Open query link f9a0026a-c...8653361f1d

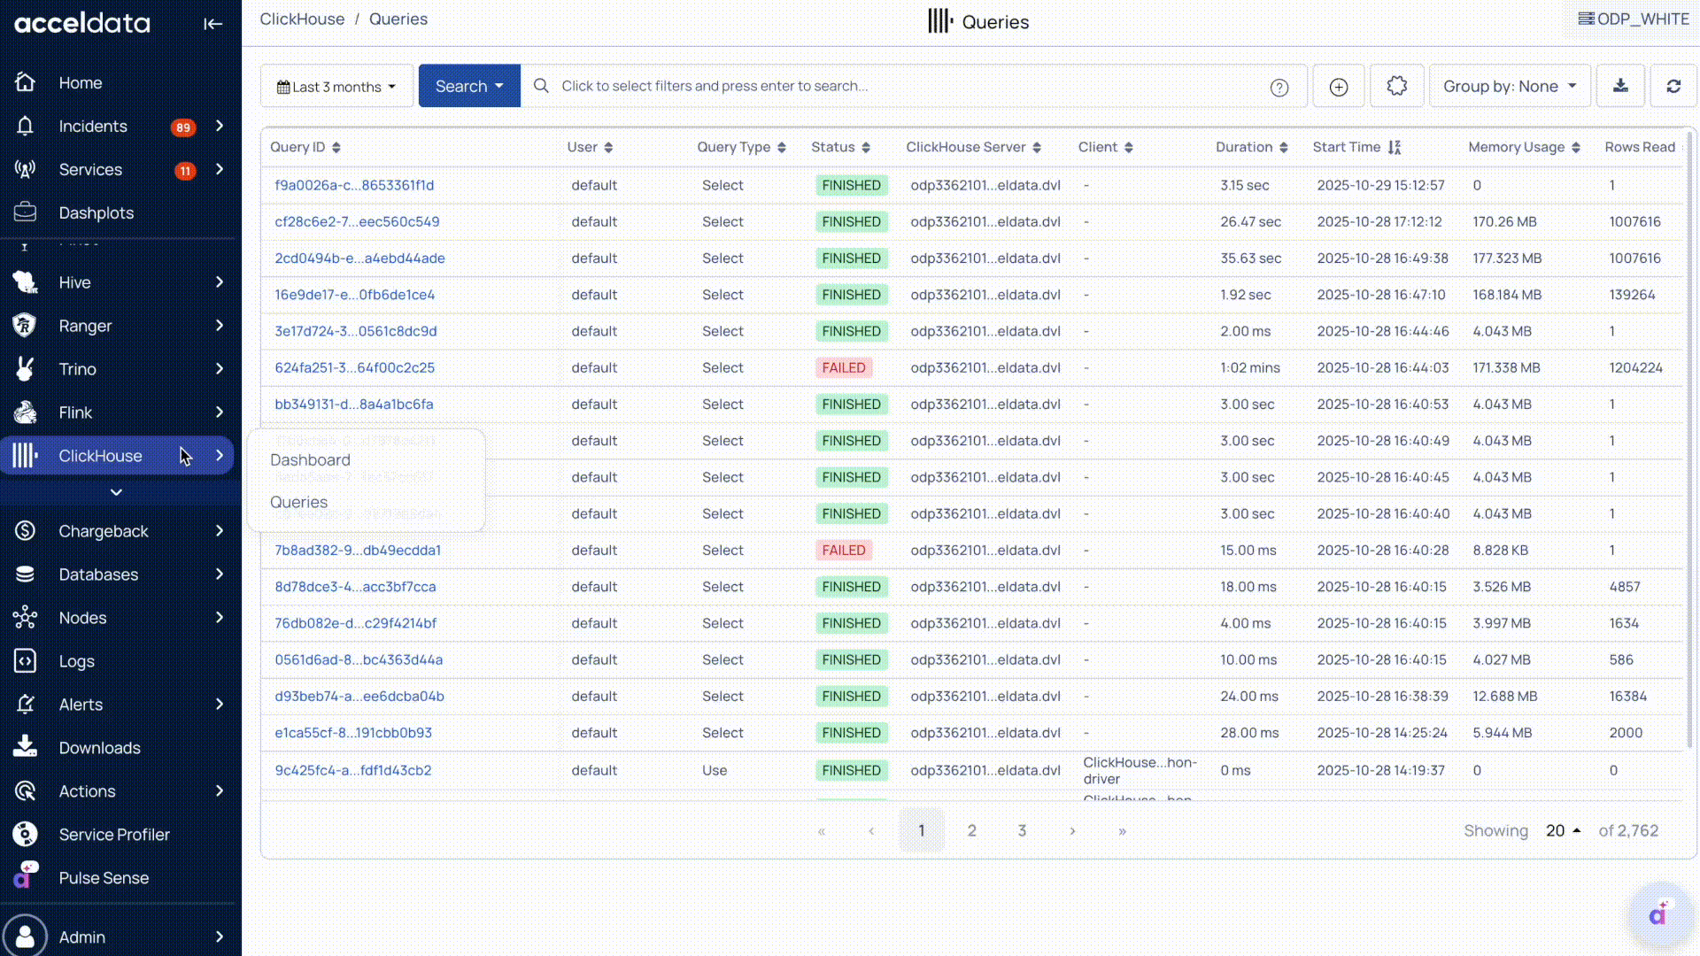click(354, 185)
